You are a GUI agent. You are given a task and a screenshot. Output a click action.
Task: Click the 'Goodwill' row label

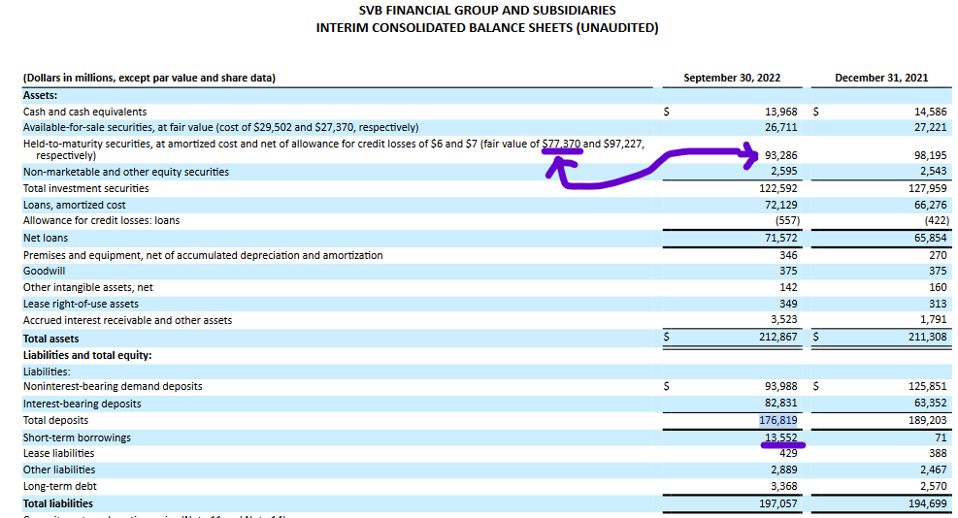[44, 271]
